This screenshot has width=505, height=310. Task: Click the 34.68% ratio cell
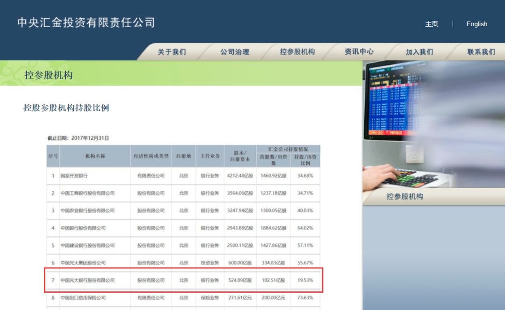coord(305,176)
